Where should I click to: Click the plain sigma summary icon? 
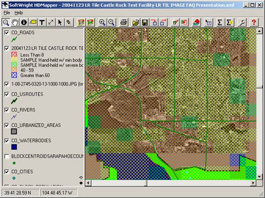(x=219, y=22)
